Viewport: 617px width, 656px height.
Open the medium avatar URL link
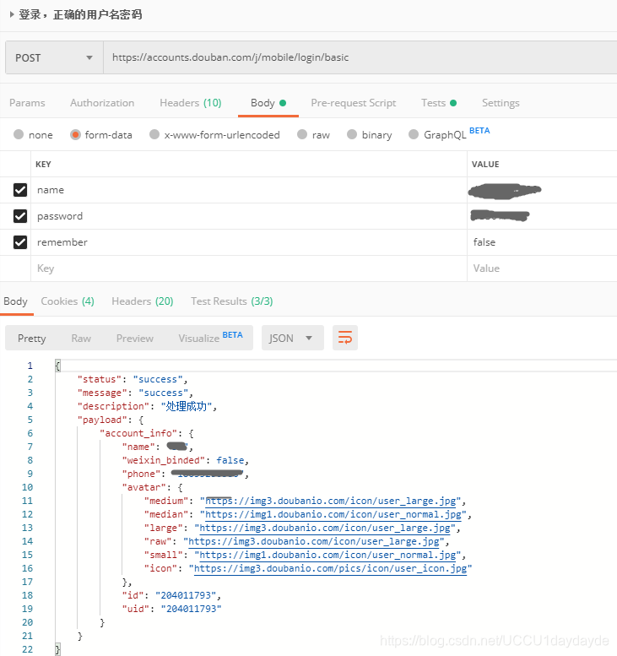click(333, 501)
